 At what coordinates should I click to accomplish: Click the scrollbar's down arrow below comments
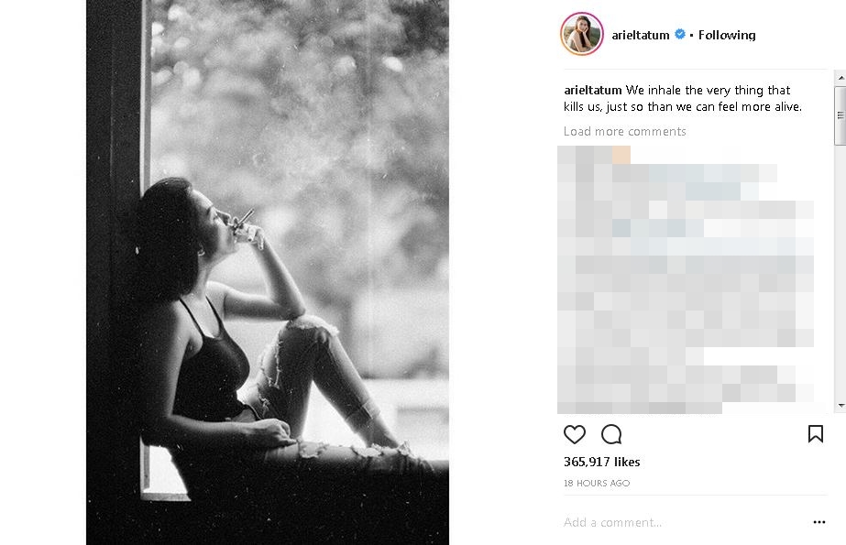tap(839, 407)
